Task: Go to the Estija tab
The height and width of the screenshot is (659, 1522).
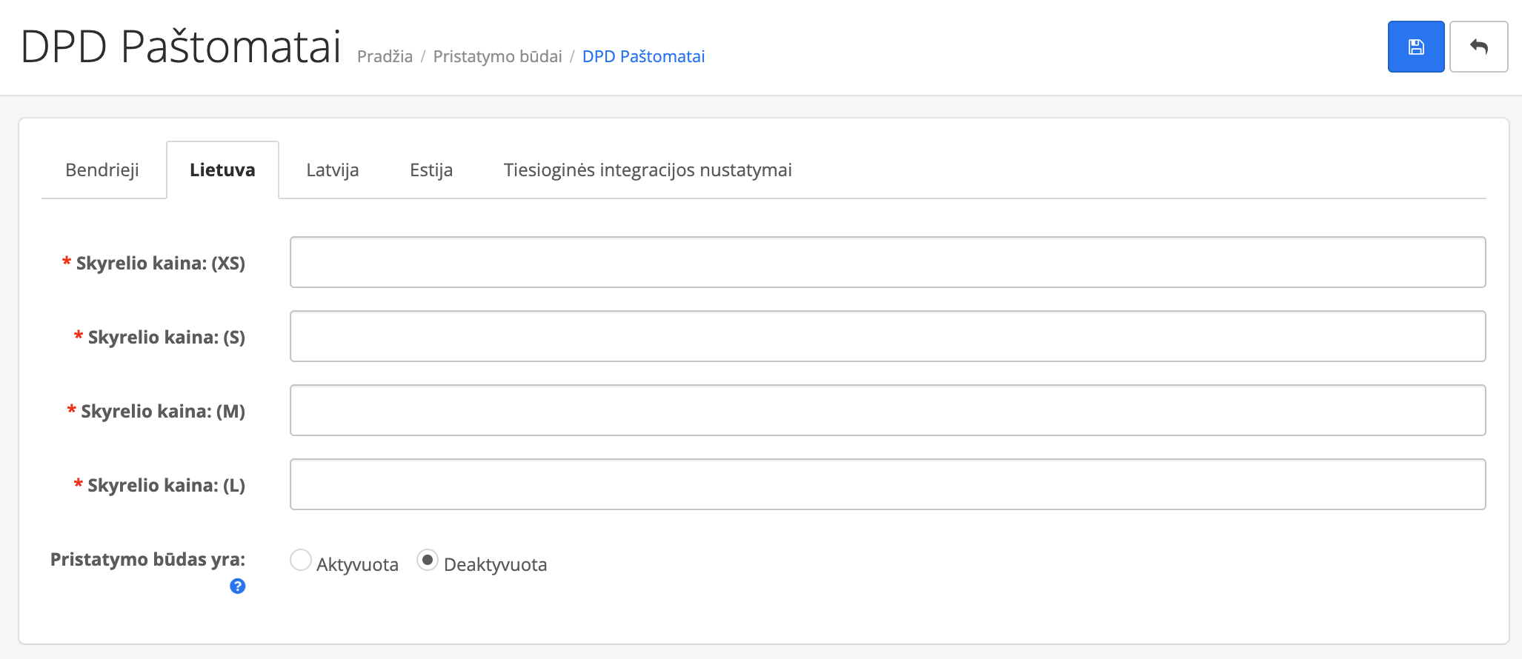Action: 431,170
